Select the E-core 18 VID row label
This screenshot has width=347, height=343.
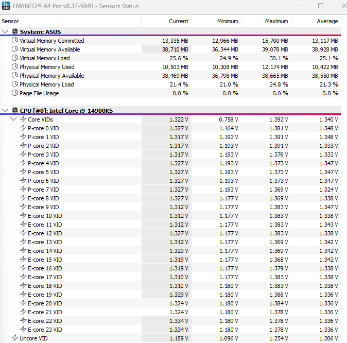[x=45, y=286]
